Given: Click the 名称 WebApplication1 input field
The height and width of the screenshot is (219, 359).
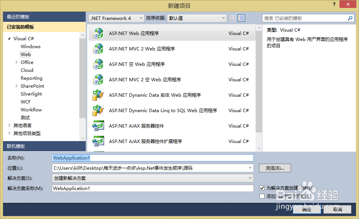Looking at the screenshot, I should pos(153,158).
